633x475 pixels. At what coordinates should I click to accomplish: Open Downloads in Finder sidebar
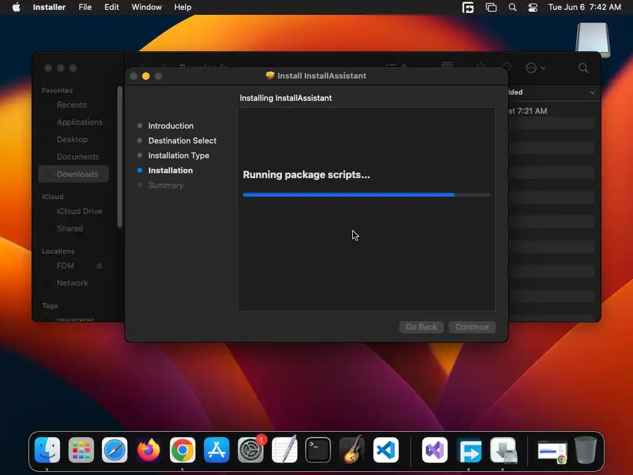tap(74, 174)
